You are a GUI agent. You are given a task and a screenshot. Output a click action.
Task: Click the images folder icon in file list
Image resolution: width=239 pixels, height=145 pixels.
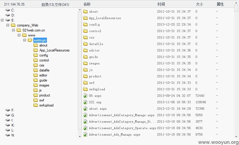(86, 63)
